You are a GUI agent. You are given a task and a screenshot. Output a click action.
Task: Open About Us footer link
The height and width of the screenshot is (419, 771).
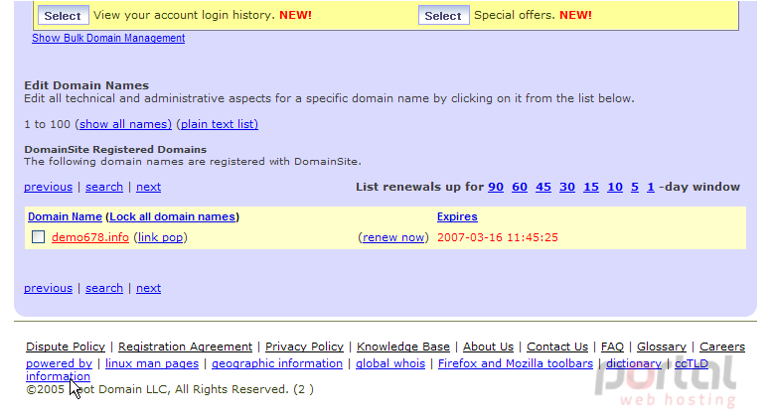pos(488,347)
